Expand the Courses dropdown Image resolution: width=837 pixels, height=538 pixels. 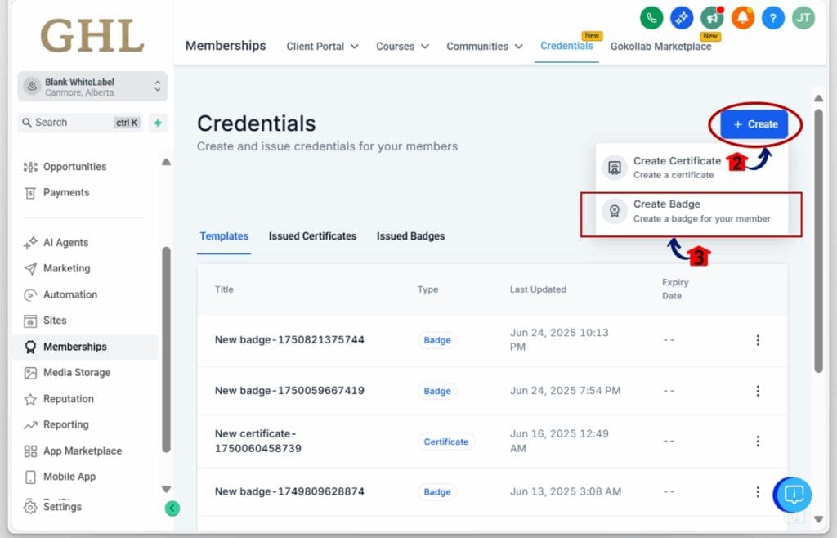coord(402,47)
